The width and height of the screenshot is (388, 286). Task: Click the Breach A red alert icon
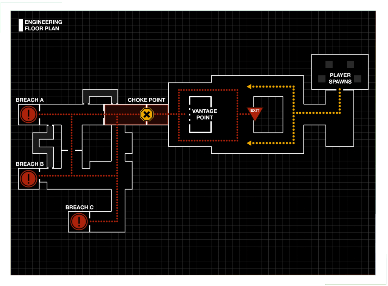29,114
